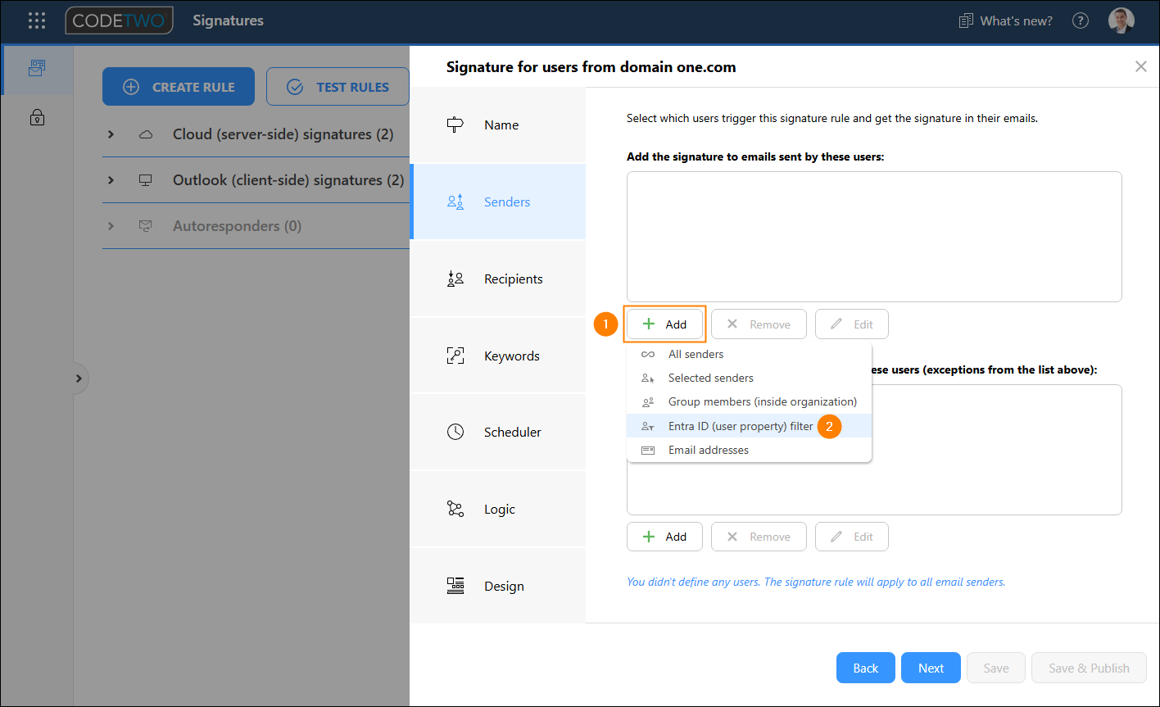Click the Next button
The image size is (1160, 707).
(x=931, y=668)
